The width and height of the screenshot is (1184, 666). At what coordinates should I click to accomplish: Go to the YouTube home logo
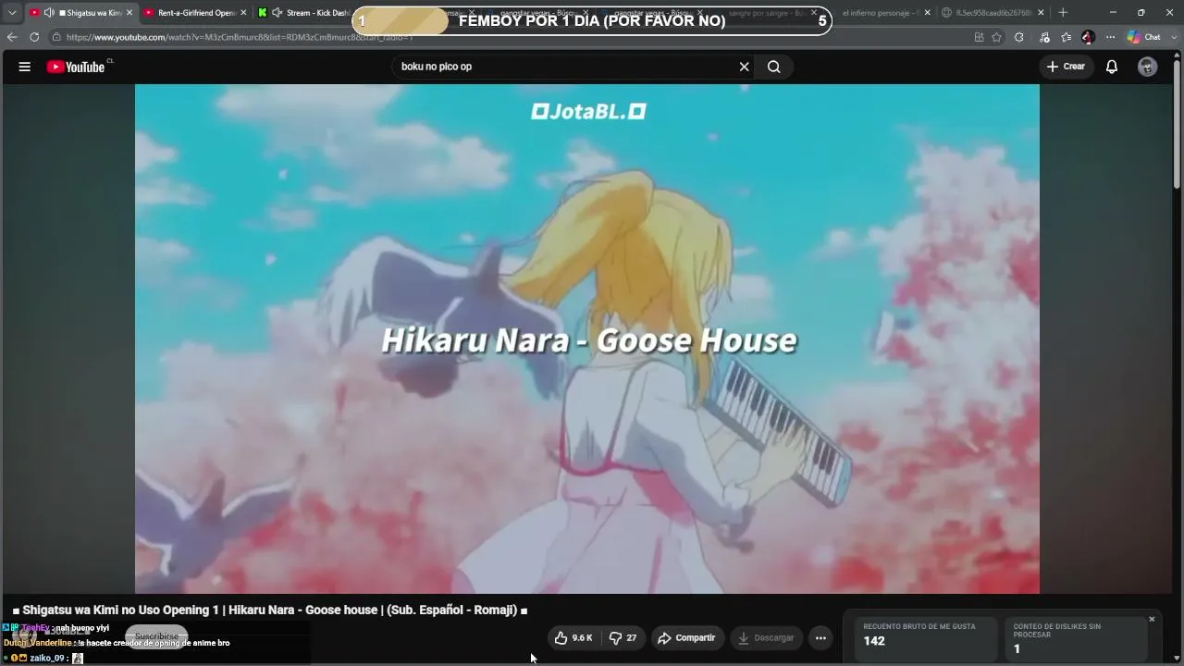click(76, 67)
